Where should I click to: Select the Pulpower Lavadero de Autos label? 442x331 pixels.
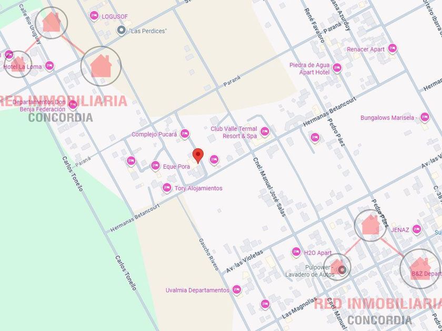tap(310, 271)
